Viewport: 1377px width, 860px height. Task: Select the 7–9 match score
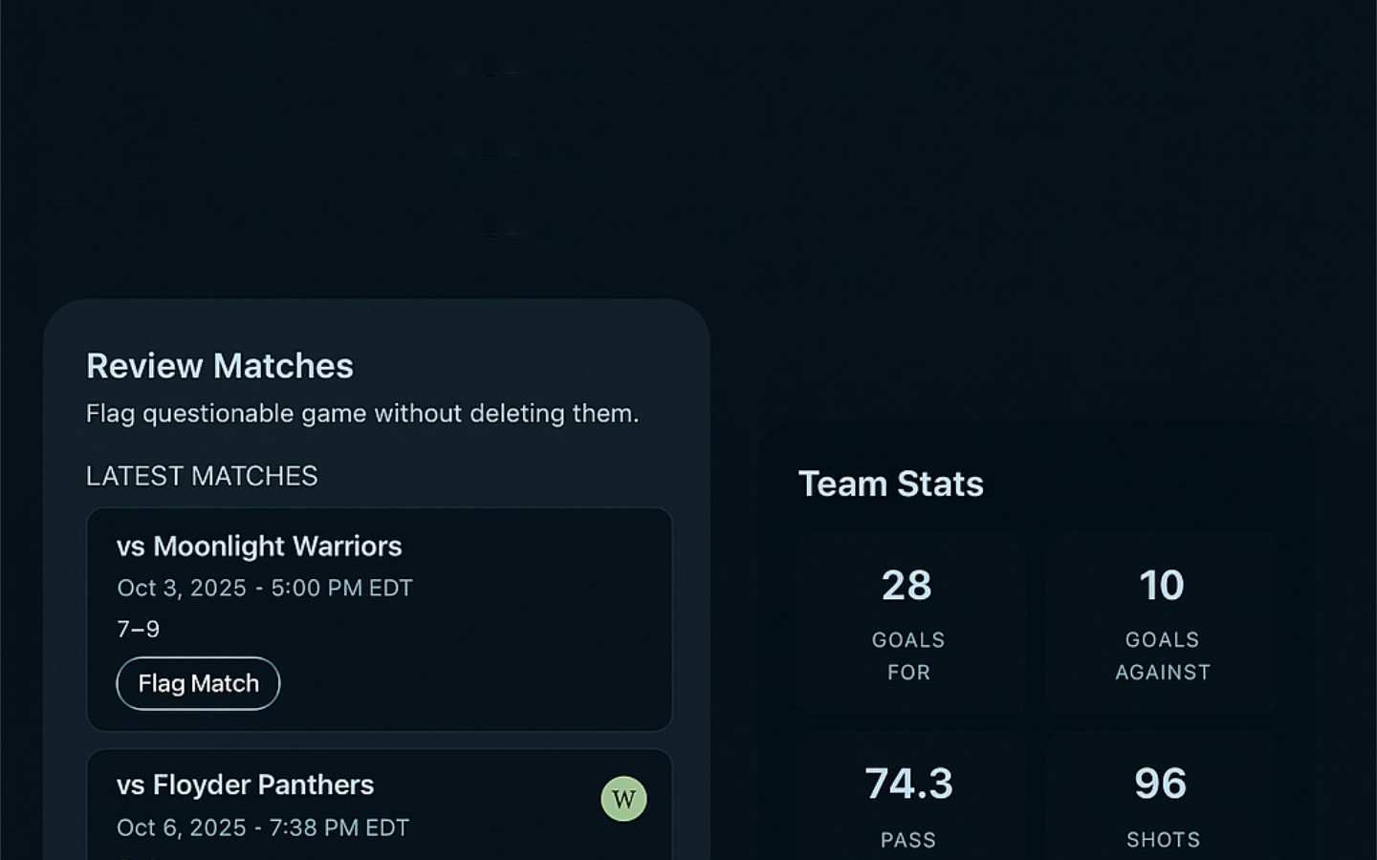pos(139,629)
